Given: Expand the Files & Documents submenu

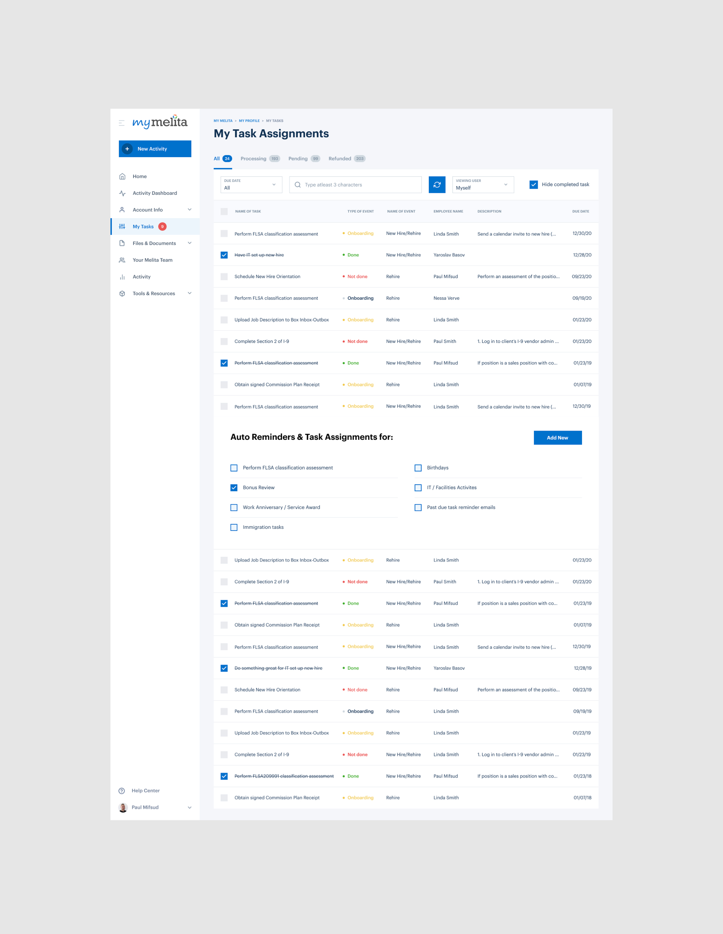Looking at the screenshot, I should [x=190, y=243].
